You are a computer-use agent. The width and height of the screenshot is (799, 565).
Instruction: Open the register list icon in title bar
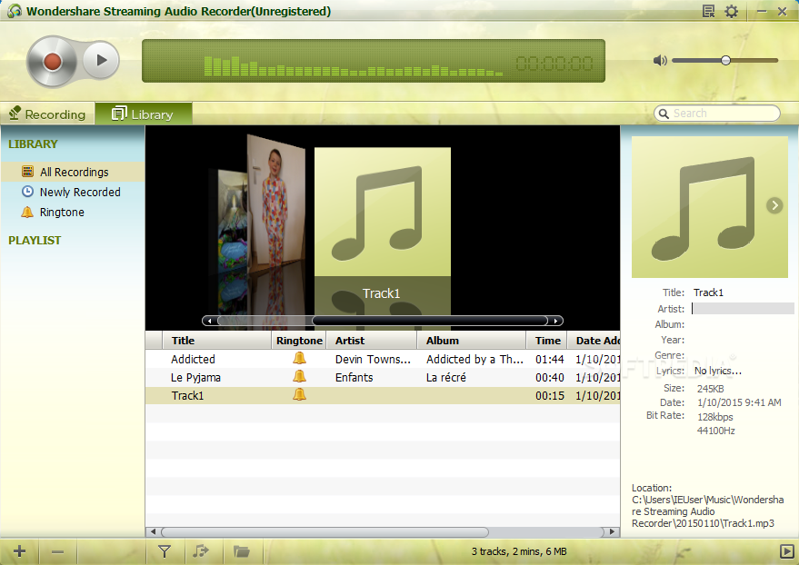(708, 11)
